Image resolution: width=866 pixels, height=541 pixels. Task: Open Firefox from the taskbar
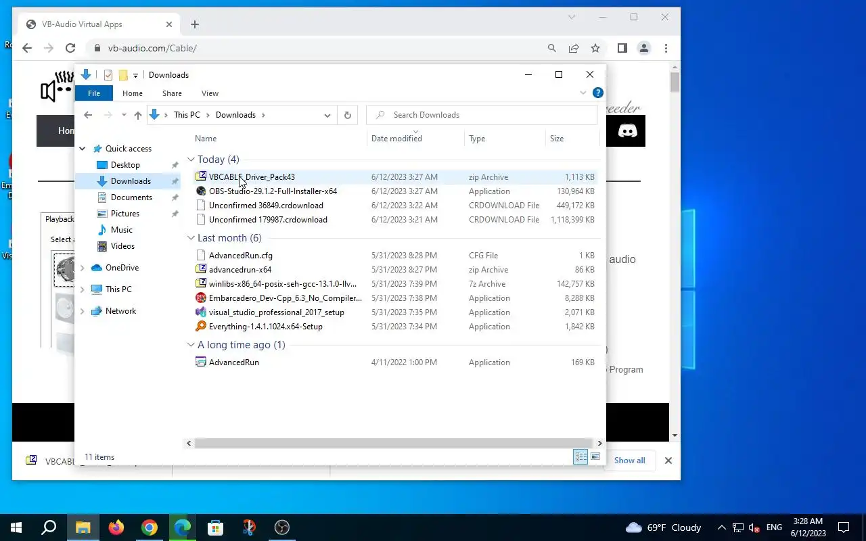[x=116, y=527]
